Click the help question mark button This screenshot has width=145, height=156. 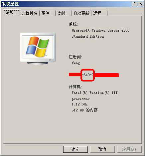135,4
